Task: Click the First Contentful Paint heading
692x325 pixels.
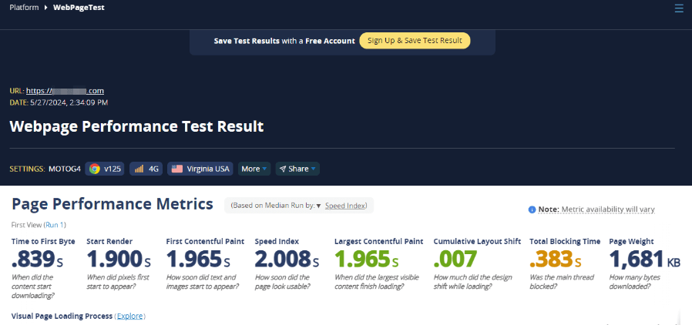Action: [205, 241]
